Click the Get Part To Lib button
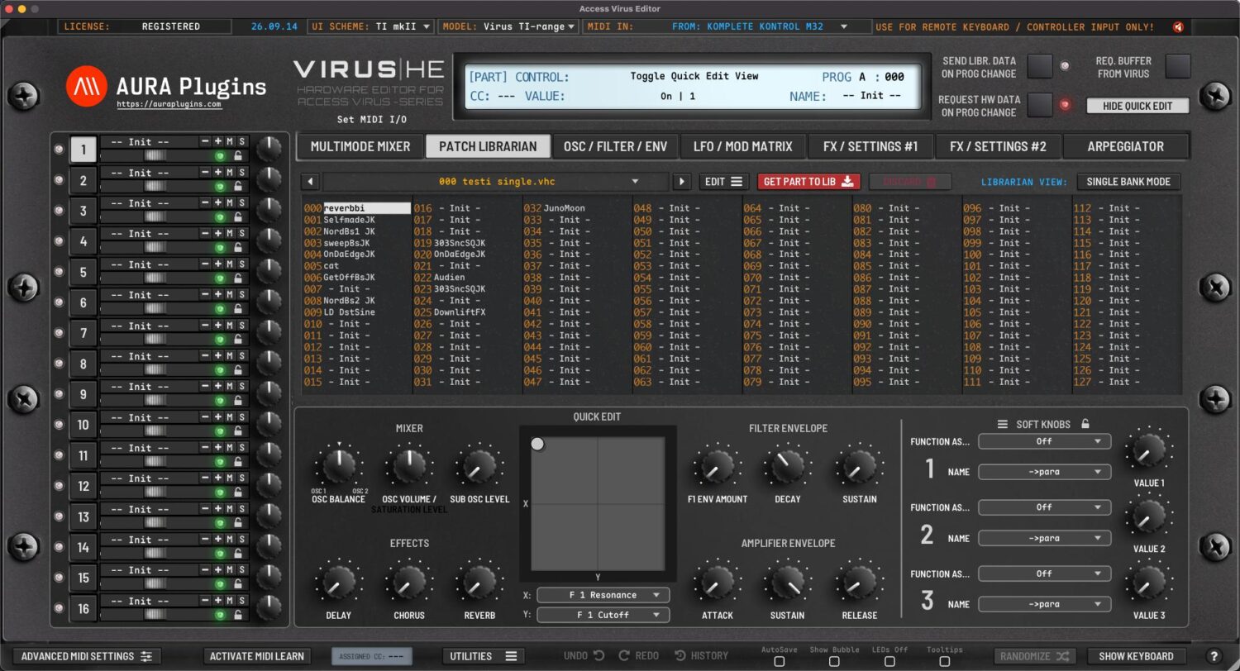 (808, 182)
